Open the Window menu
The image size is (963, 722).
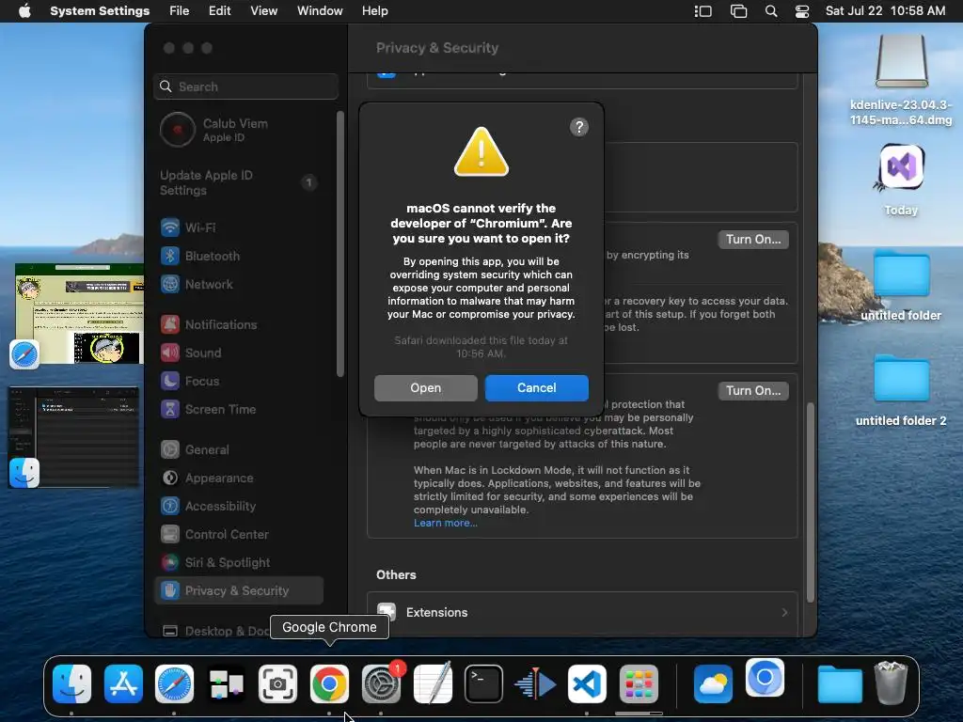(320, 11)
